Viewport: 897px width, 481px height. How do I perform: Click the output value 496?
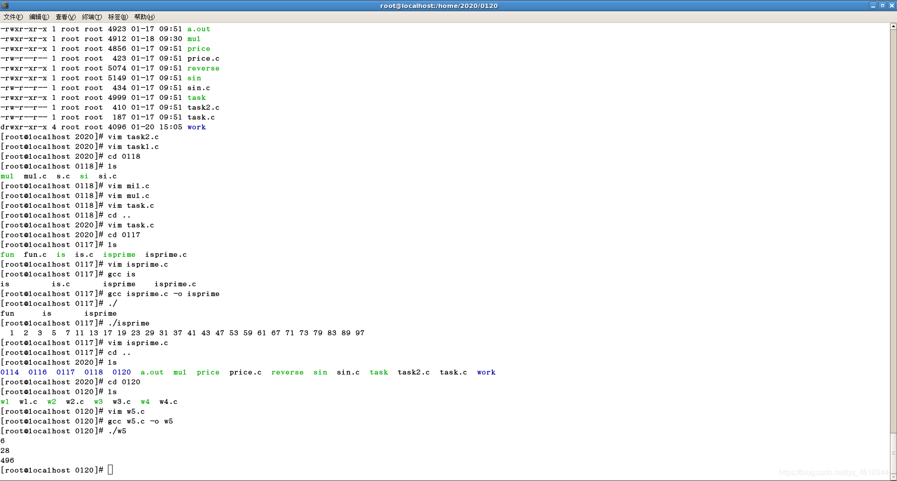coord(7,460)
